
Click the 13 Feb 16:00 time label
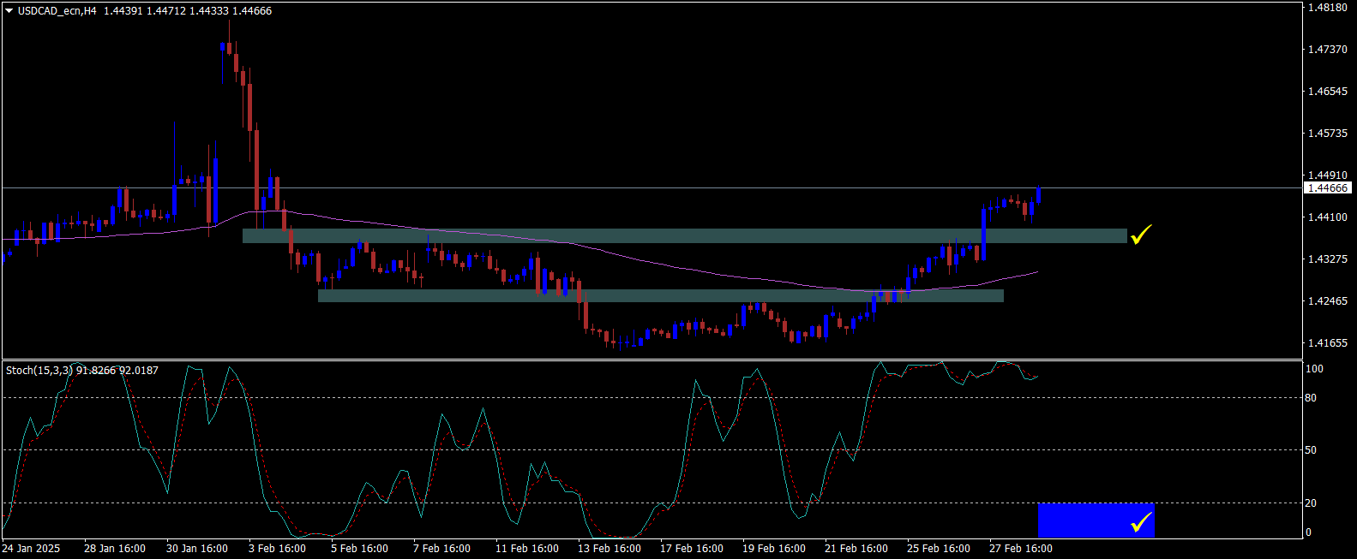tap(609, 549)
